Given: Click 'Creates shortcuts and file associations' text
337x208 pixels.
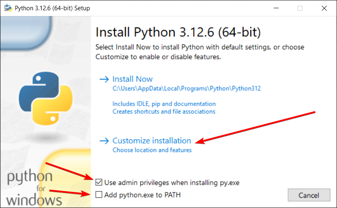Looking at the screenshot, I should (164, 111).
